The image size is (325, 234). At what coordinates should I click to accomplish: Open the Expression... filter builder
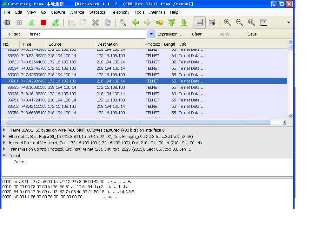coord(169,34)
